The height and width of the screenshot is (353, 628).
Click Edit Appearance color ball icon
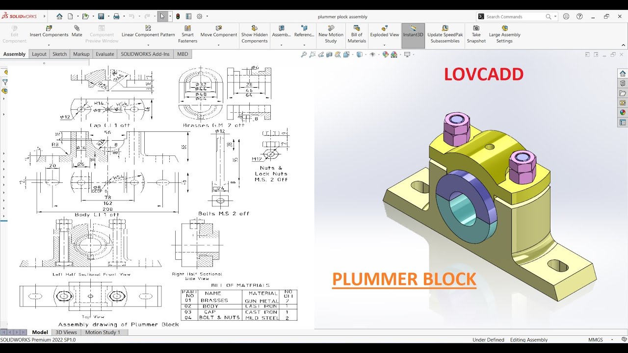[386, 54]
